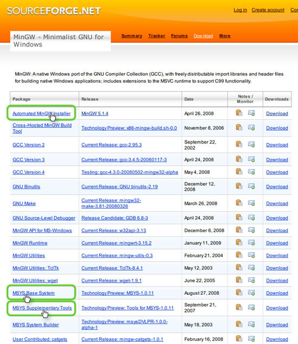Select the Download tab
Image resolution: width=298 pixels, height=344 pixels.
pos(203,36)
